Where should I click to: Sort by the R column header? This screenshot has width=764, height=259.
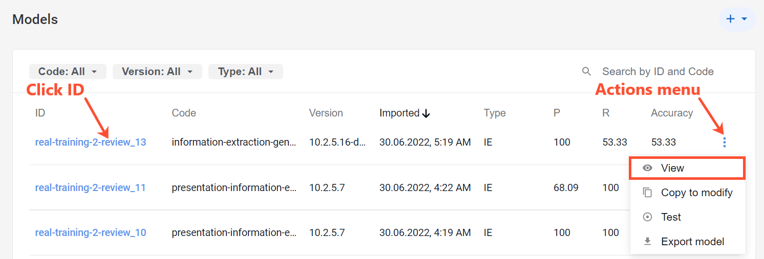coord(606,113)
